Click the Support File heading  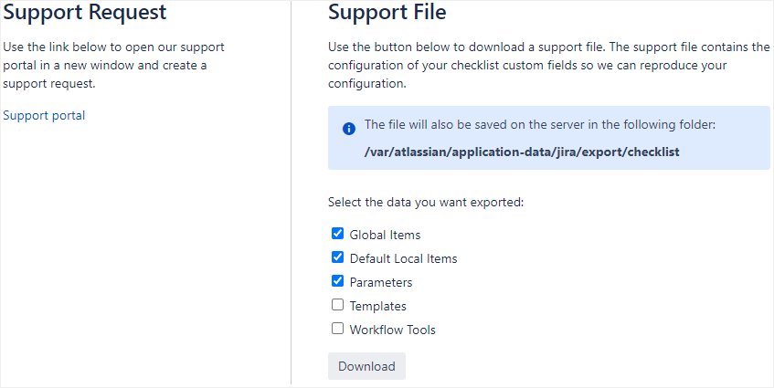387,13
